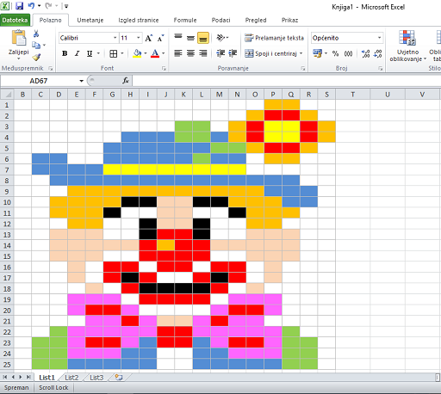Align text right
The image size is (441, 394).
pos(203,53)
